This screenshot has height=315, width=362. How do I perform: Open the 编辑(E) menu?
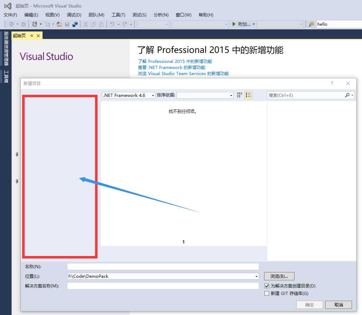click(31, 15)
